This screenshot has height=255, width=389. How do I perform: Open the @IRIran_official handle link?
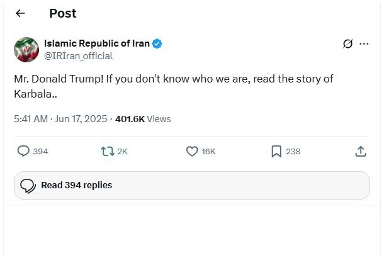[x=78, y=56]
